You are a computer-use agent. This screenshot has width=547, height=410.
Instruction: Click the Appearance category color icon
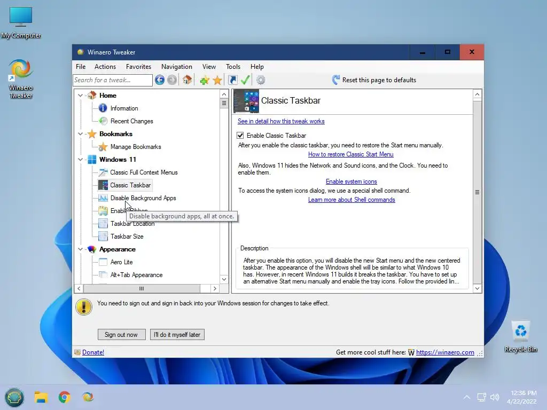92,249
